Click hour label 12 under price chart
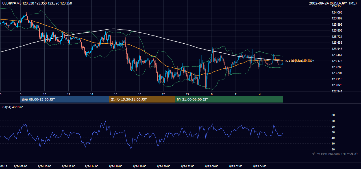 pos(68,94)
